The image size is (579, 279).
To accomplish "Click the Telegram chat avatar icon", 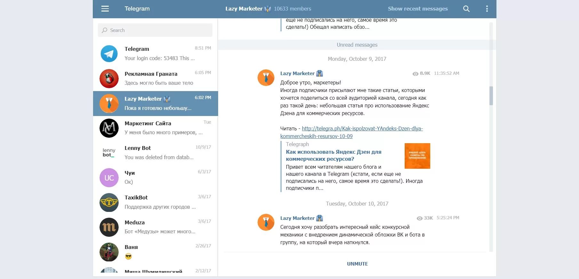I will [109, 53].
